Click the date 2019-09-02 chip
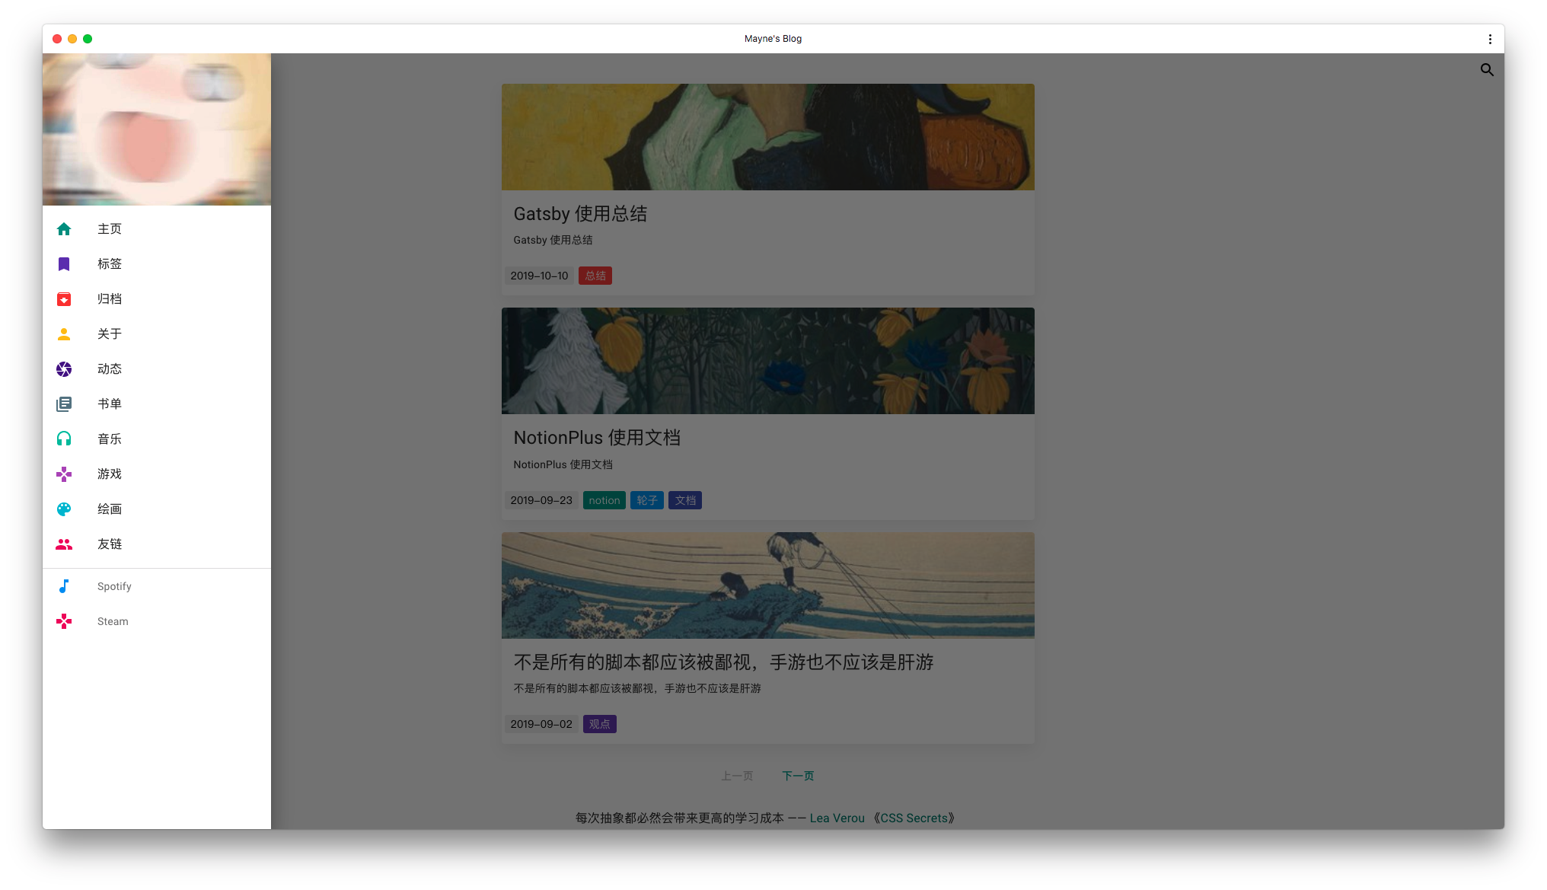Image resolution: width=1547 pixels, height=890 pixels. point(541,724)
